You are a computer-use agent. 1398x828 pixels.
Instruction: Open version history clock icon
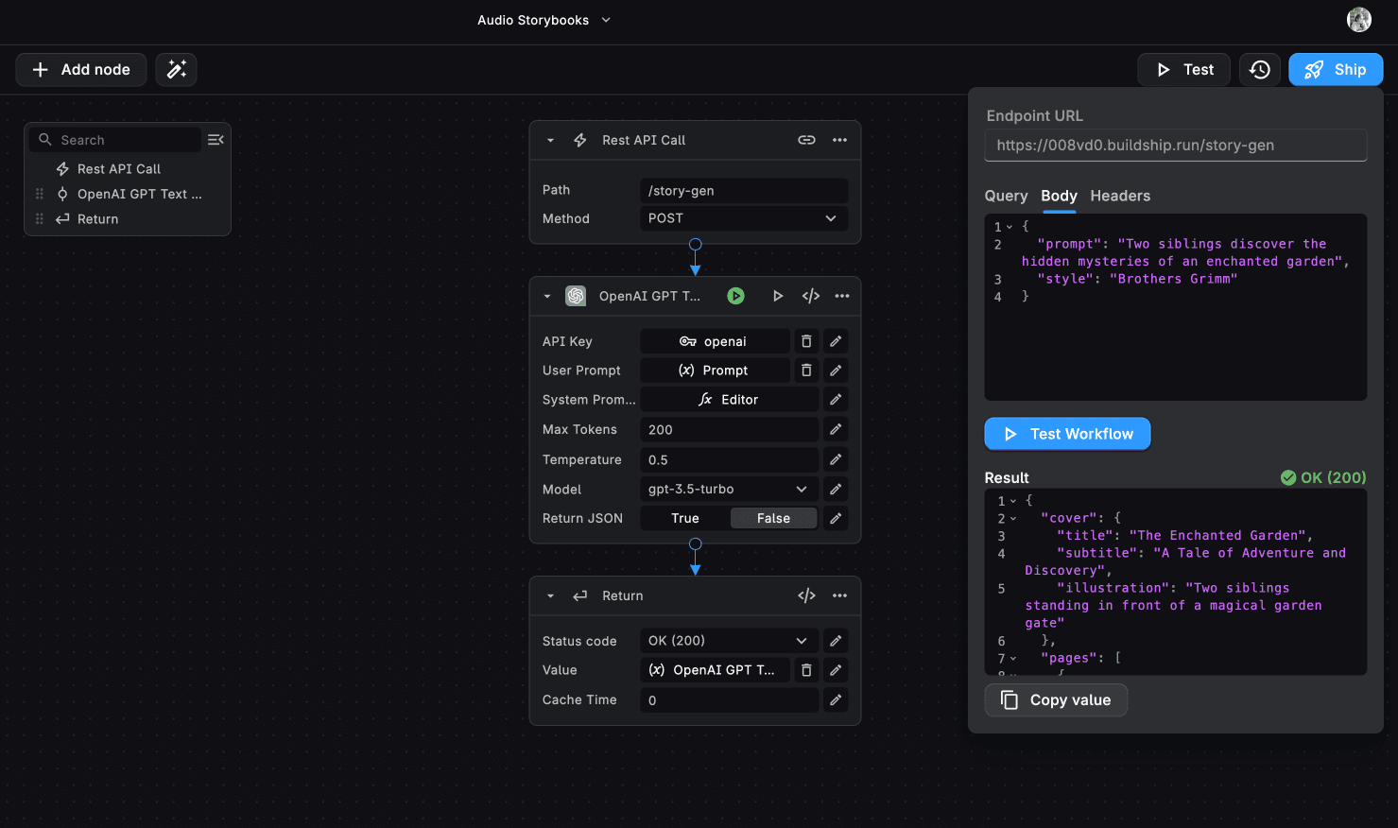(1259, 69)
